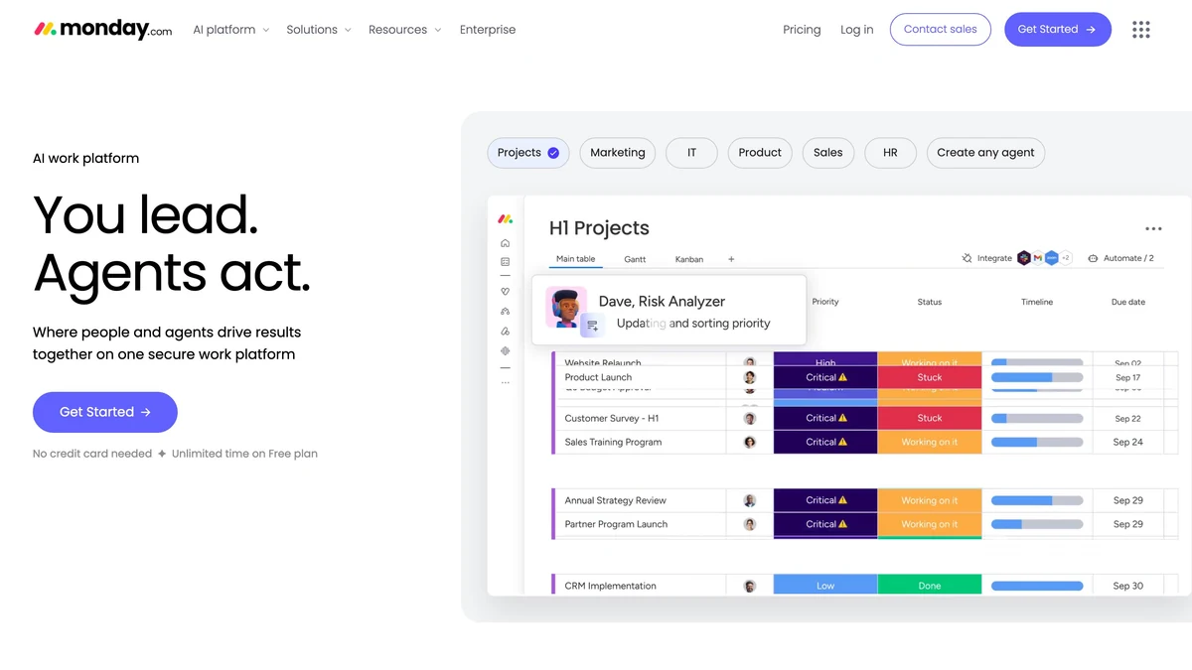Click the Stuck status in Product Launch row
This screenshot has width=1192, height=670.
(930, 377)
